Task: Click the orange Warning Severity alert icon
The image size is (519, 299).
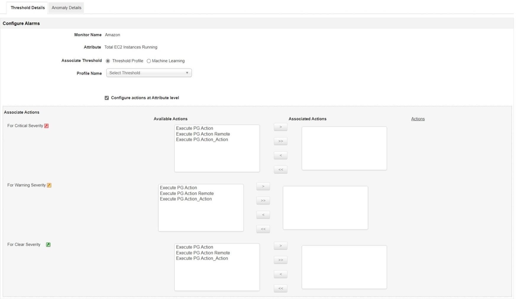Action: click(x=49, y=185)
